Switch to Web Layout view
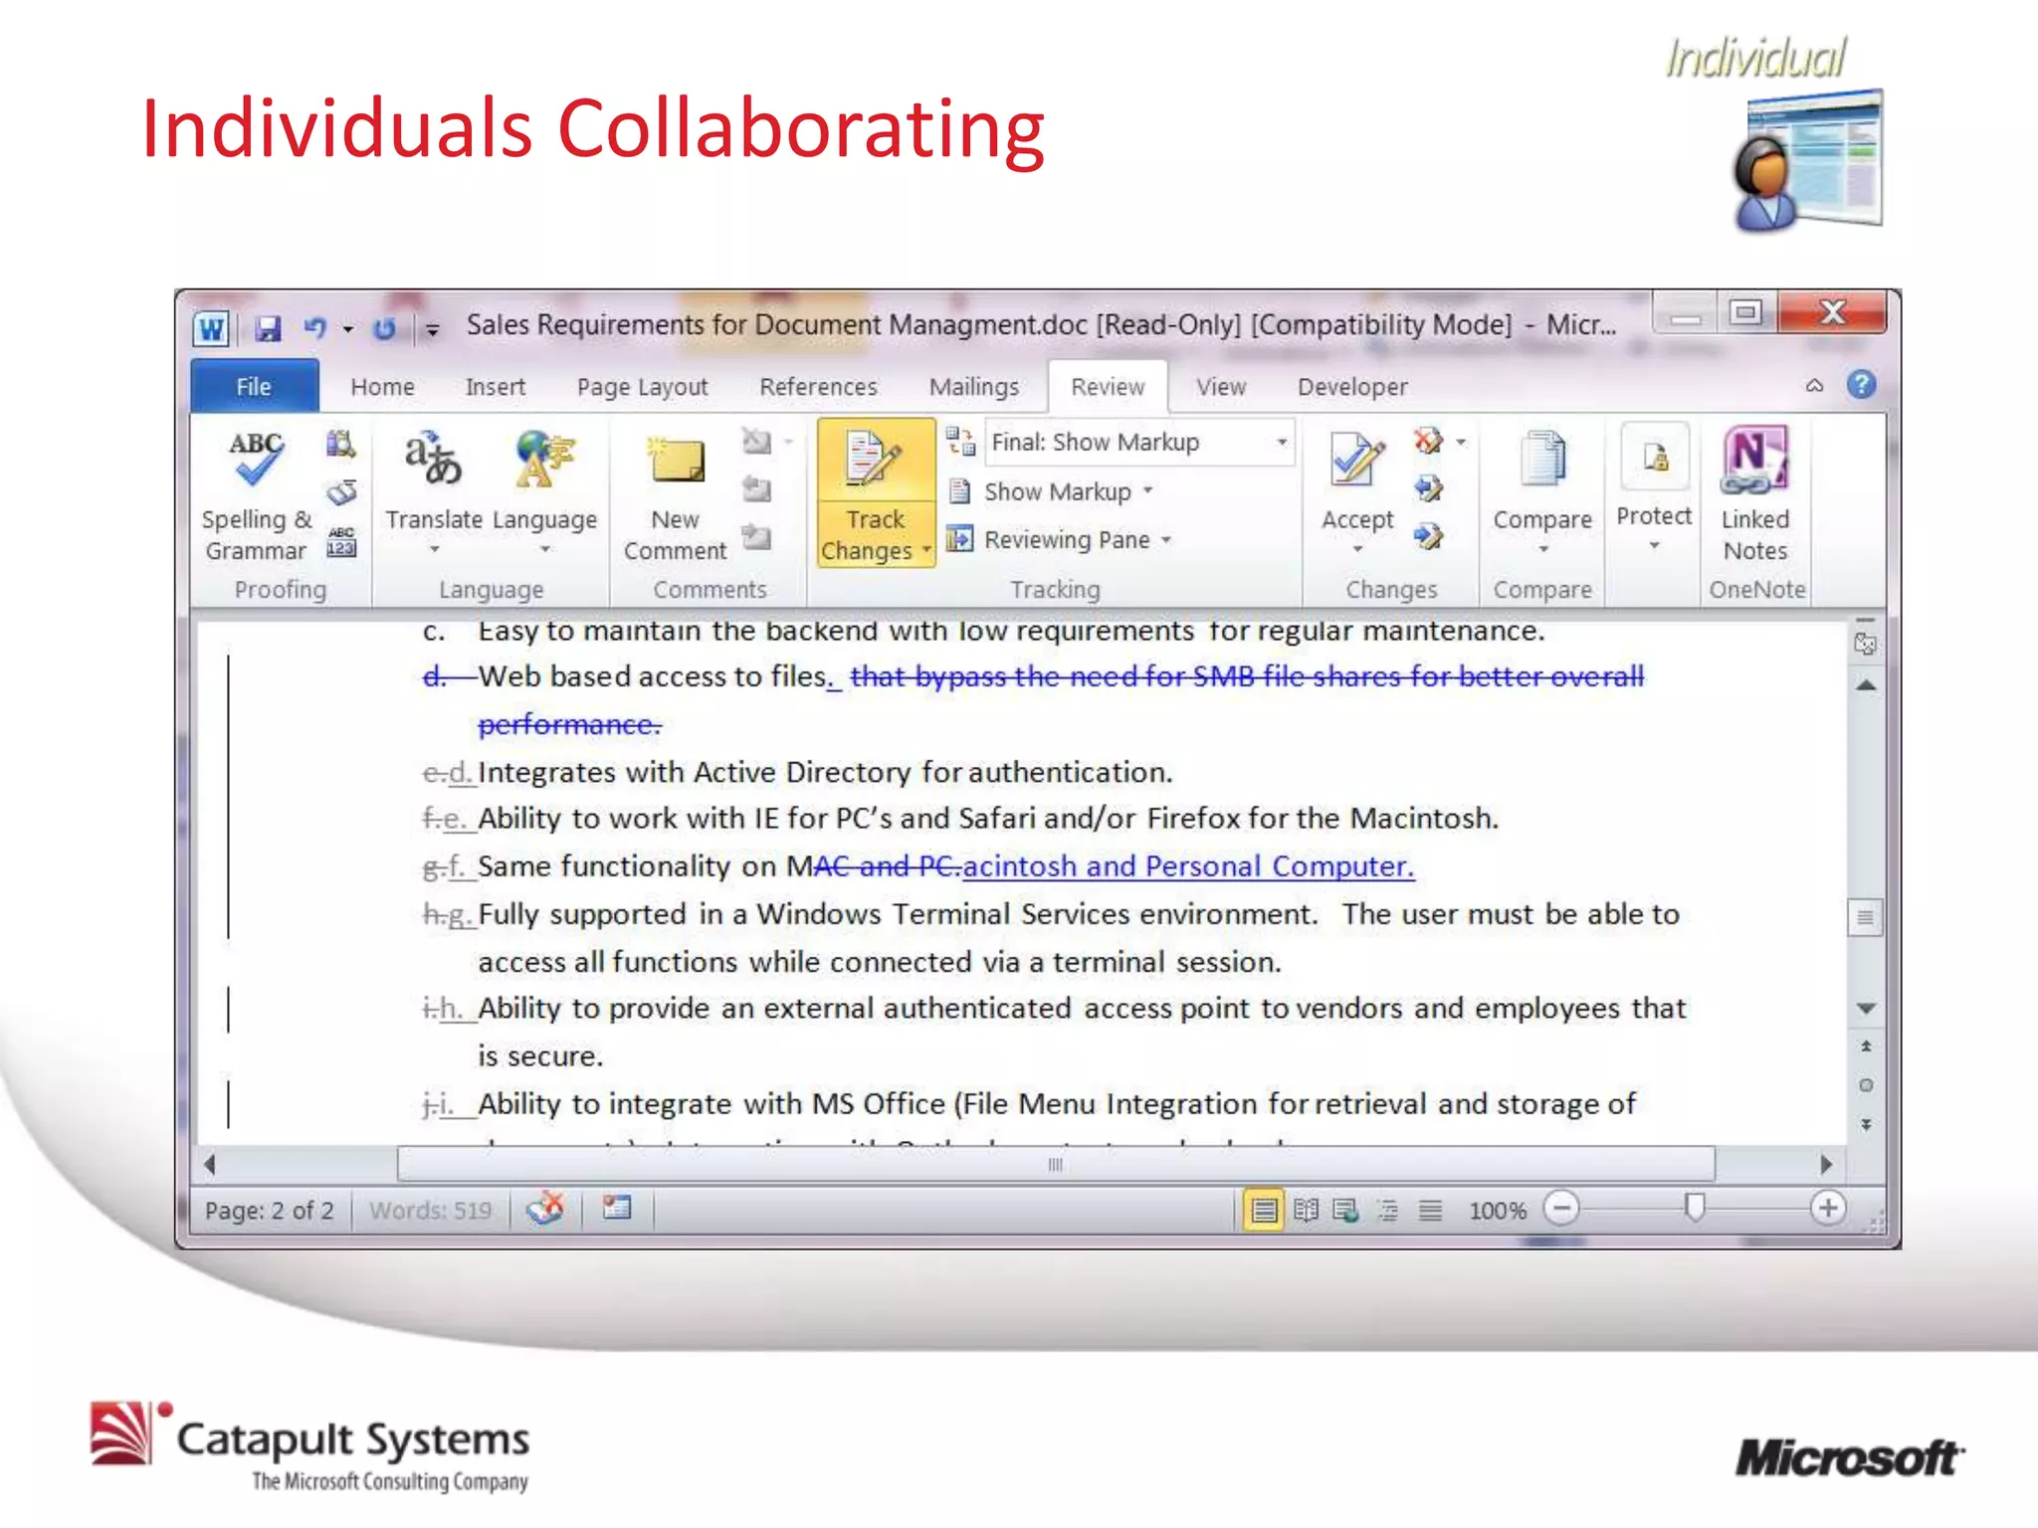Image resolution: width=2038 pixels, height=1528 pixels. pos(1346,1210)
